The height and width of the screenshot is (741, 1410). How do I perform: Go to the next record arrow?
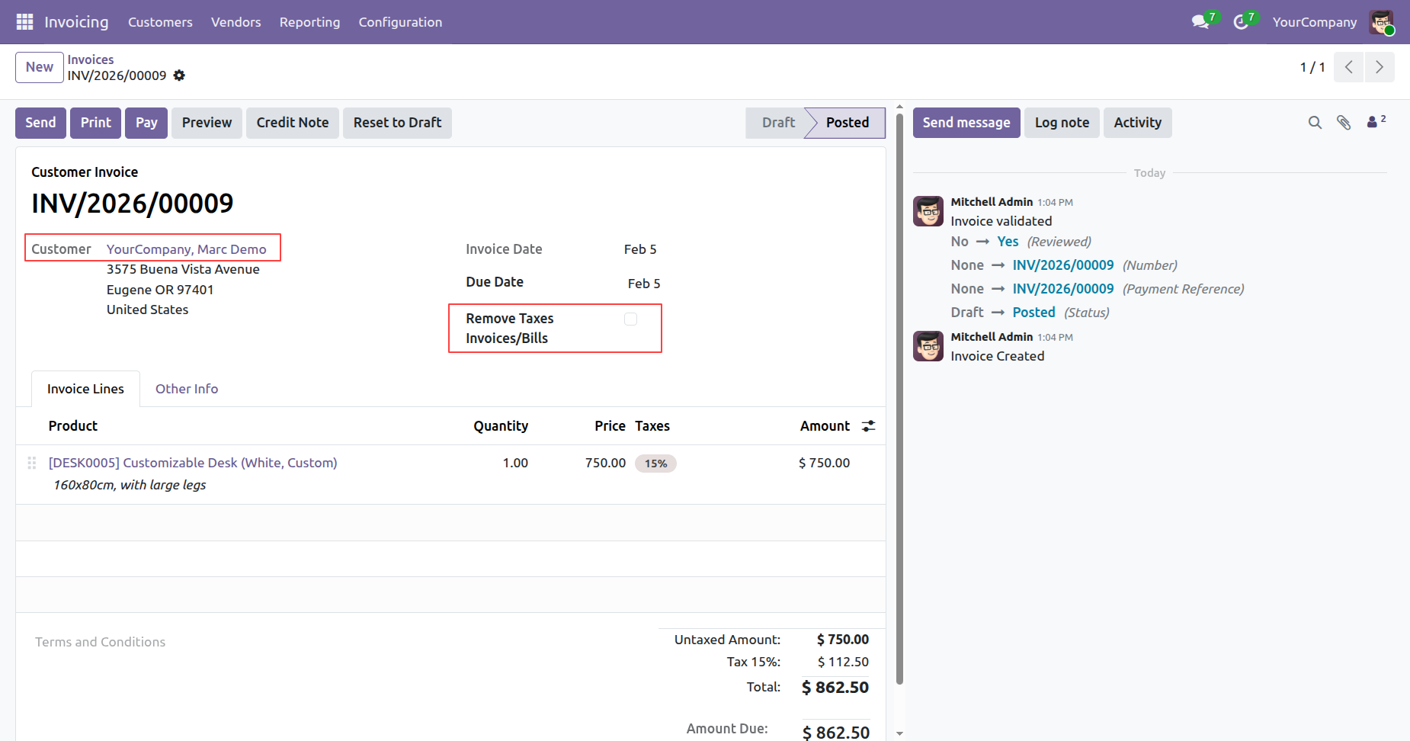[x=1379, y=67]
